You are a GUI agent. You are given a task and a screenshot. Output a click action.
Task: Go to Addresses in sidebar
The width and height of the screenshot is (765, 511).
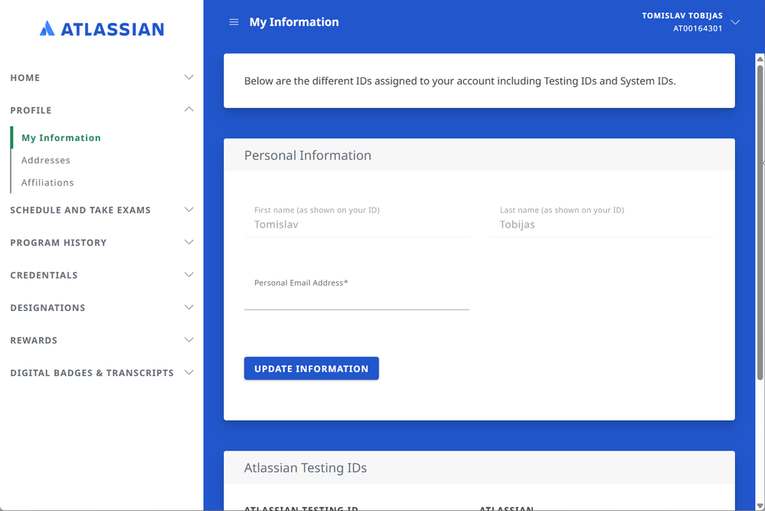[x=46, y=160]
